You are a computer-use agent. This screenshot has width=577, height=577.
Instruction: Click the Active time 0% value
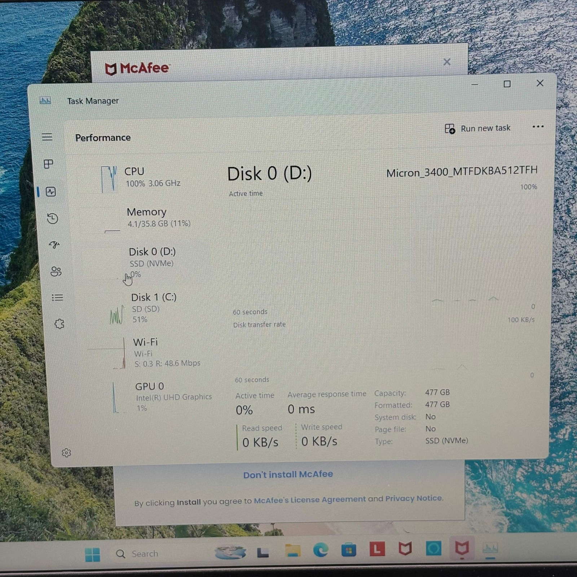[x=244, y=410]
